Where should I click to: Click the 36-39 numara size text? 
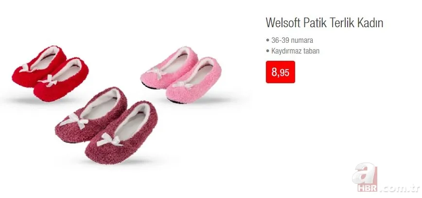(x=292, y=40)
